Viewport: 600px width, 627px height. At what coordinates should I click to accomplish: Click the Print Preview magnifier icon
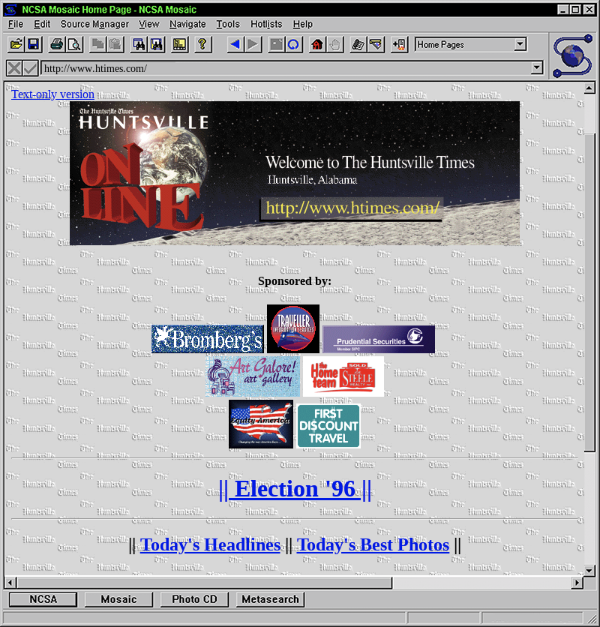pyautogui.click(x=74, y=45)
